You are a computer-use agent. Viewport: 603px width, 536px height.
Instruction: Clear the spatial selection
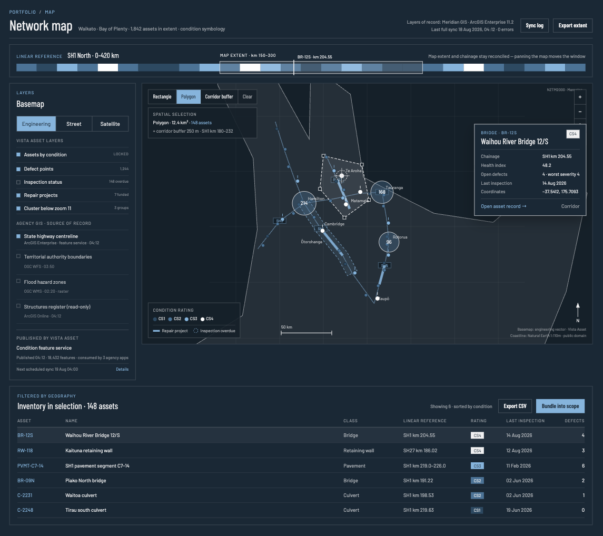tap(248, 96)
